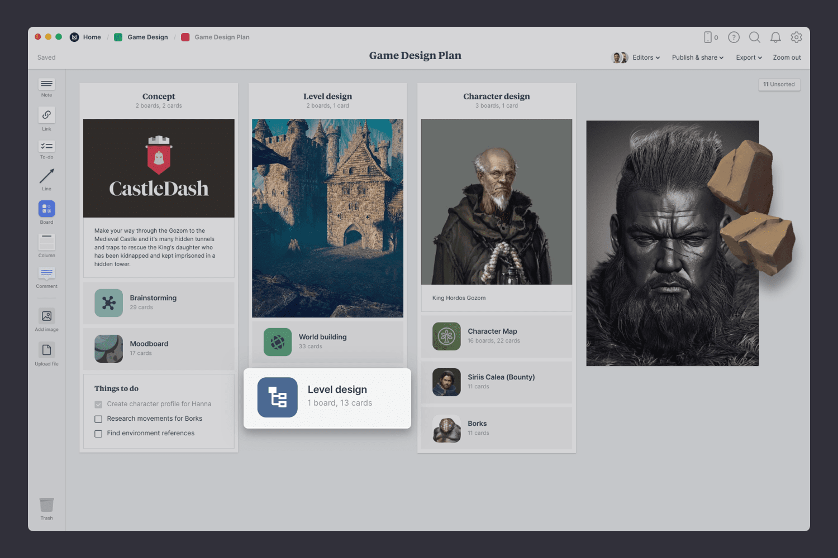Open the Editors dropdown
Screen dimensions: 838x558
tap(646, 57)
